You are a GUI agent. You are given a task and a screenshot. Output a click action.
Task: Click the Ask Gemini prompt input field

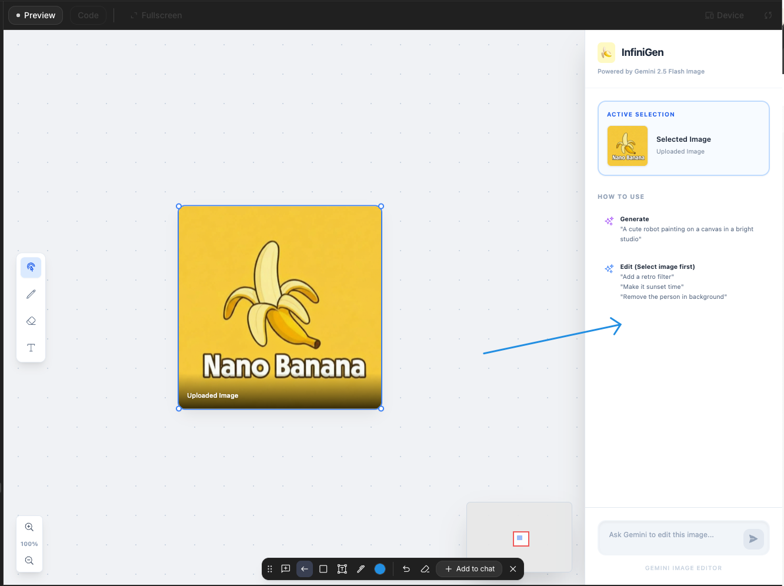(x=670, y=535)
